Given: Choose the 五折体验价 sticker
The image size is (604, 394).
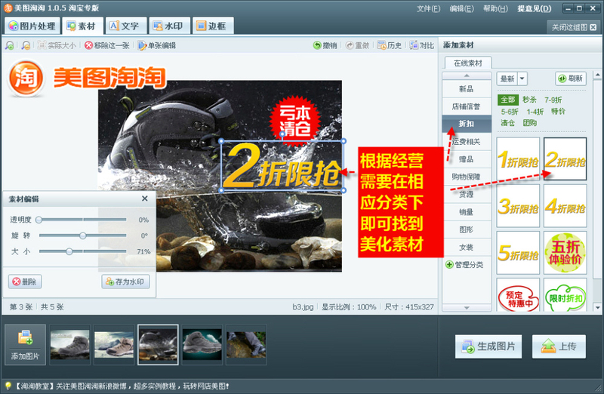Looking at the screenshot, I should point(565,253).
